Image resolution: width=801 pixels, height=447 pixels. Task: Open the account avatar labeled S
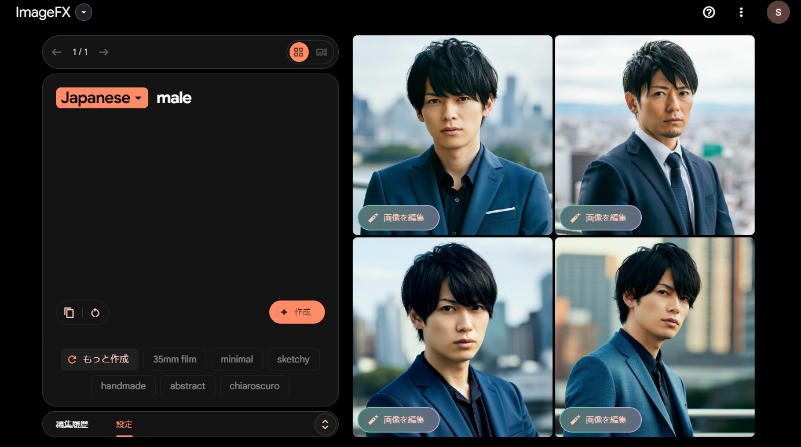point(778,12)
